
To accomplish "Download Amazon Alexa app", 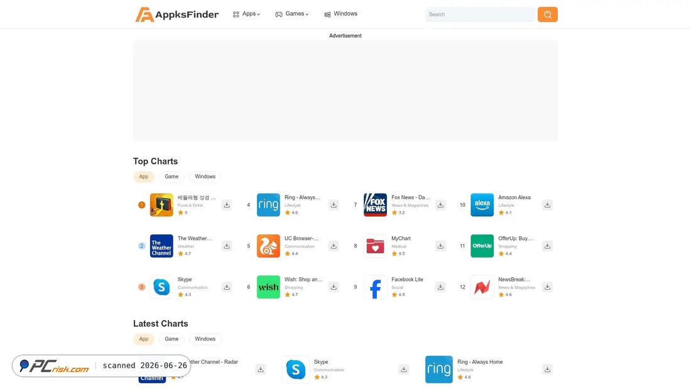I will pyautogui.click(x=547, y=205).
